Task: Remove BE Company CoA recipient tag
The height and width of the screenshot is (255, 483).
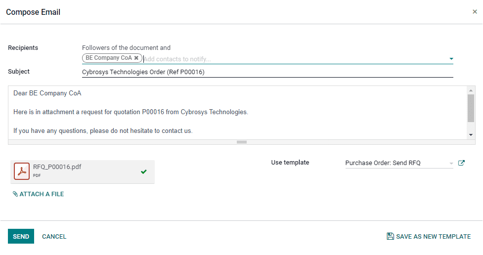Action: point(136,58)
